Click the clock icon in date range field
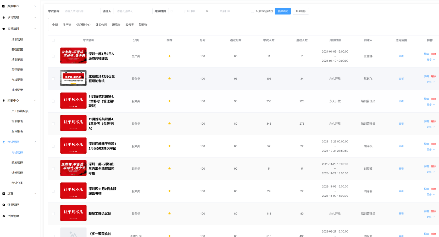This screenshot has width=439, height=237. (x=172, y=11)
